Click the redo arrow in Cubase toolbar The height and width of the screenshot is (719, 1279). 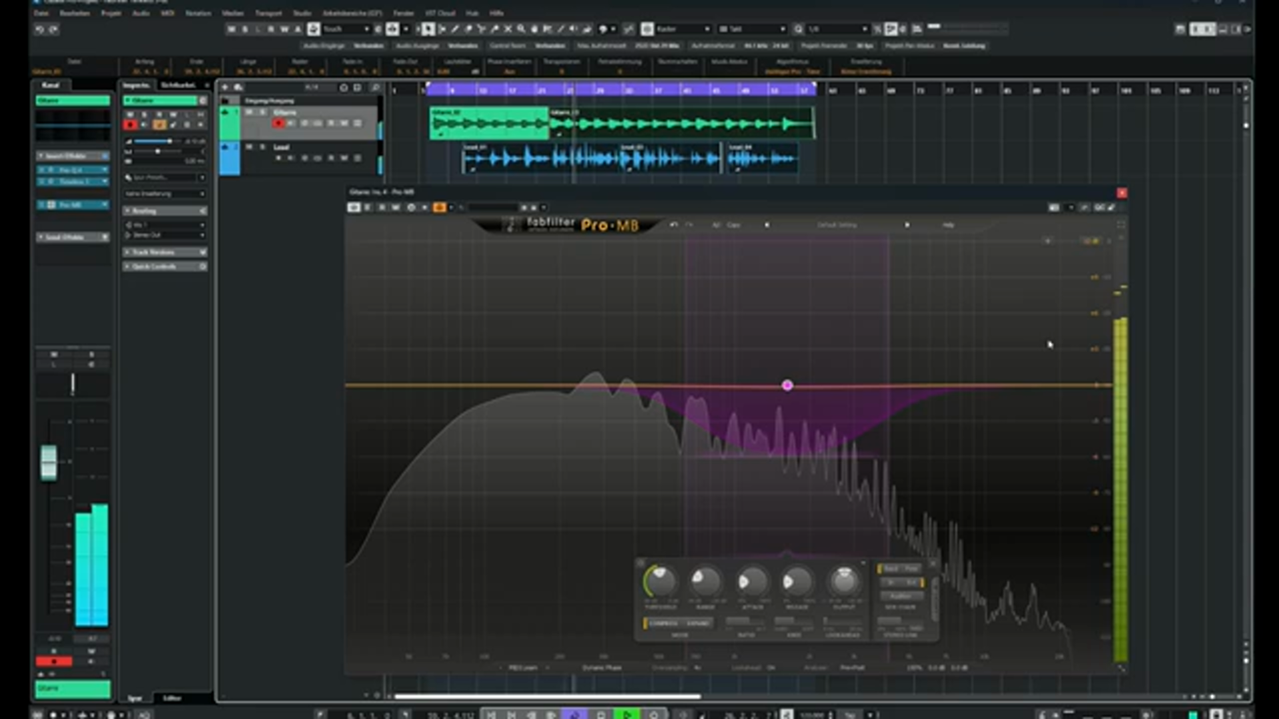(x=53, y=29)
